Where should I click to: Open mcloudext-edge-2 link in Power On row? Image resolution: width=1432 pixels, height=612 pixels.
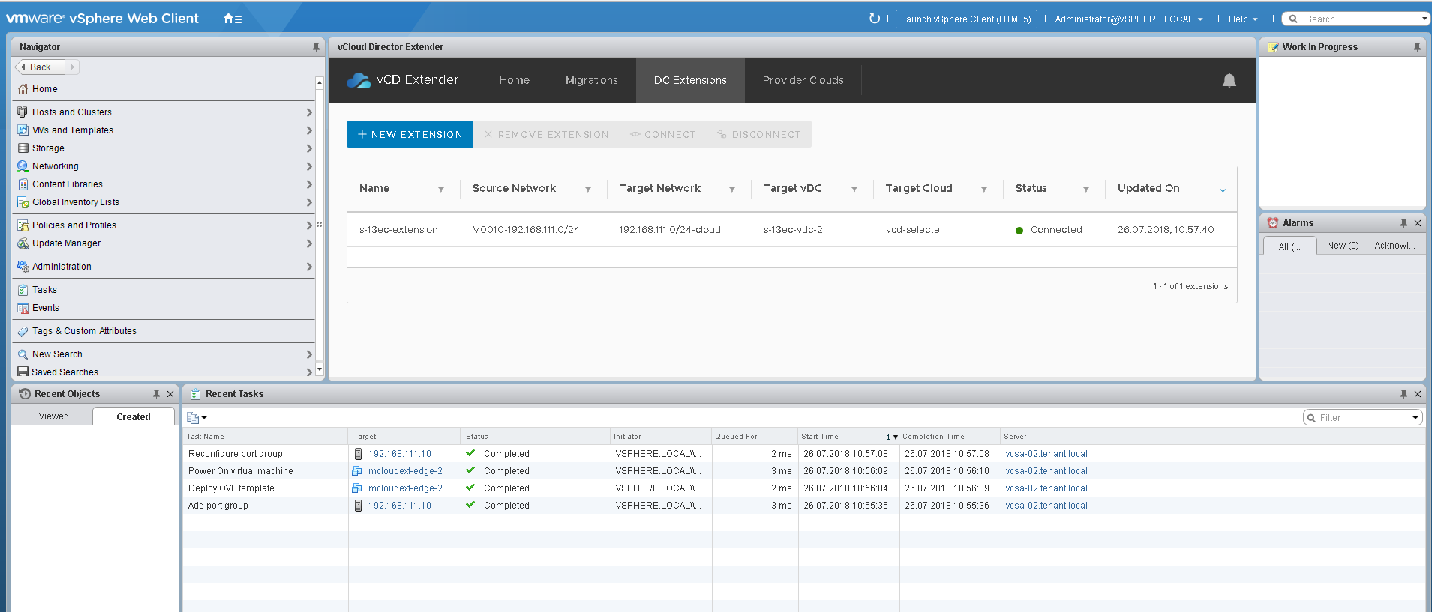(405, 471)
